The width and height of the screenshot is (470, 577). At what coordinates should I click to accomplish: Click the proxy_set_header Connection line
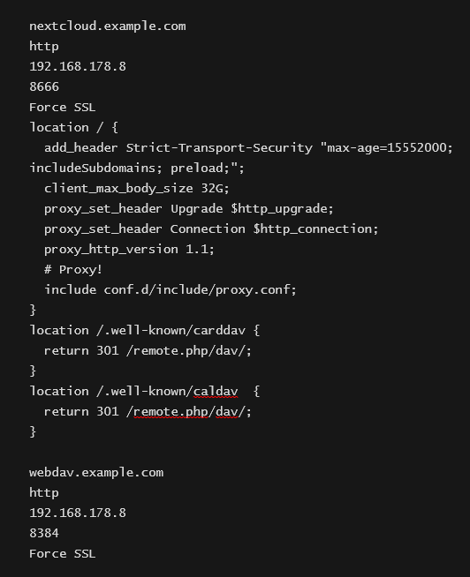pyautogui.click(x=211, y=229)
